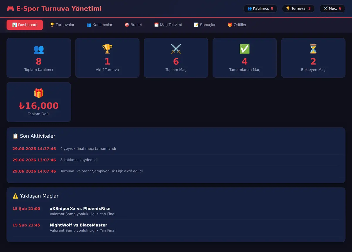Click the crossed swords icon on Toplam Maç card

(x=176, y=49)
